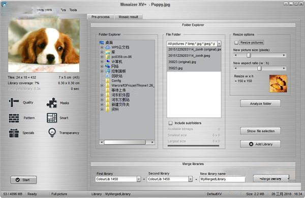This screenshot has height=198, width=305.
Task: Expand the WPS云文档 tree node
Action: click(x=102, y=47)
